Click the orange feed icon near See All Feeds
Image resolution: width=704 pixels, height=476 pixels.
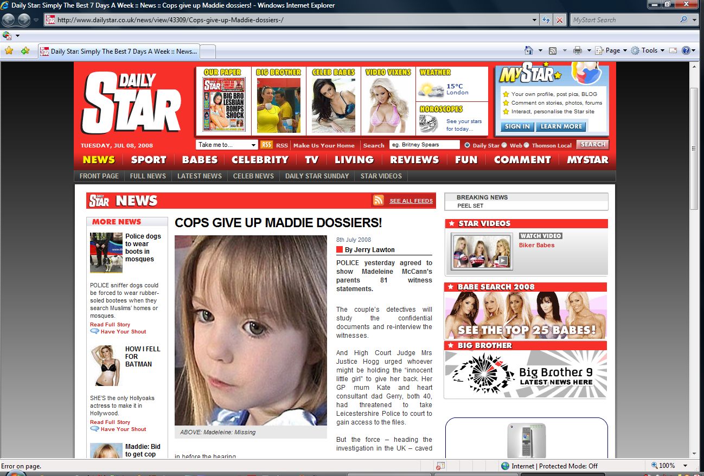point(378,201)
